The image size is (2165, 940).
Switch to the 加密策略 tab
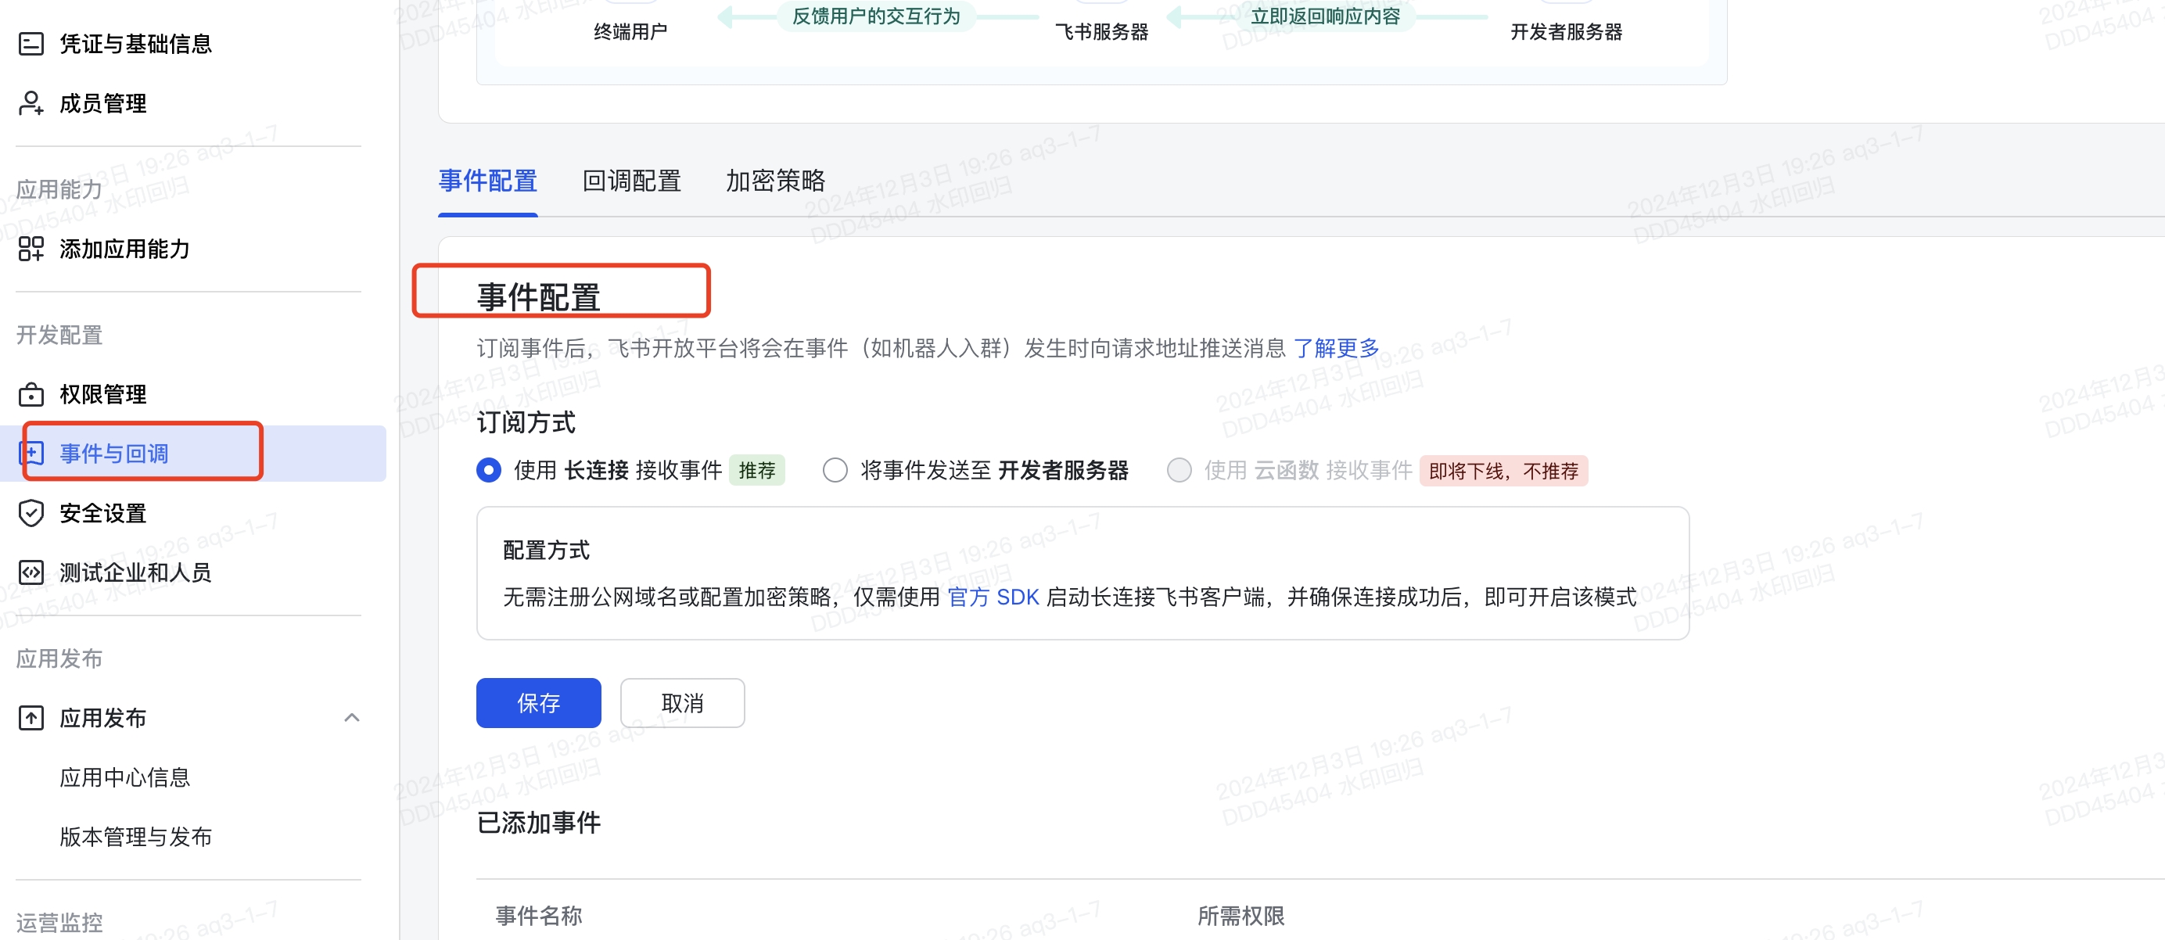775,181
